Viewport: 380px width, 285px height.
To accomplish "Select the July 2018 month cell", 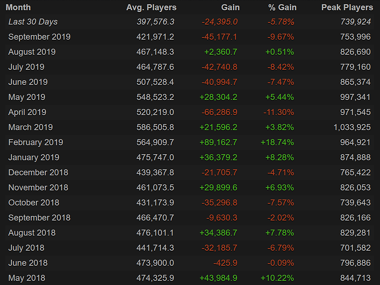I will (x=26, y=248).
